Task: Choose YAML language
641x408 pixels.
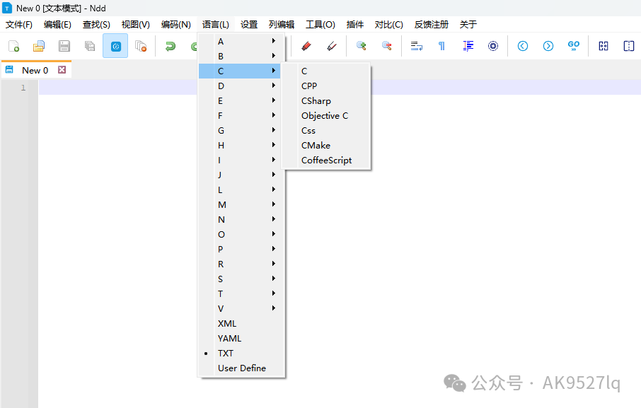Action: tap(241, 339)
